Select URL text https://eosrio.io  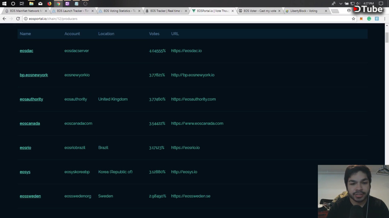point(185,148)
